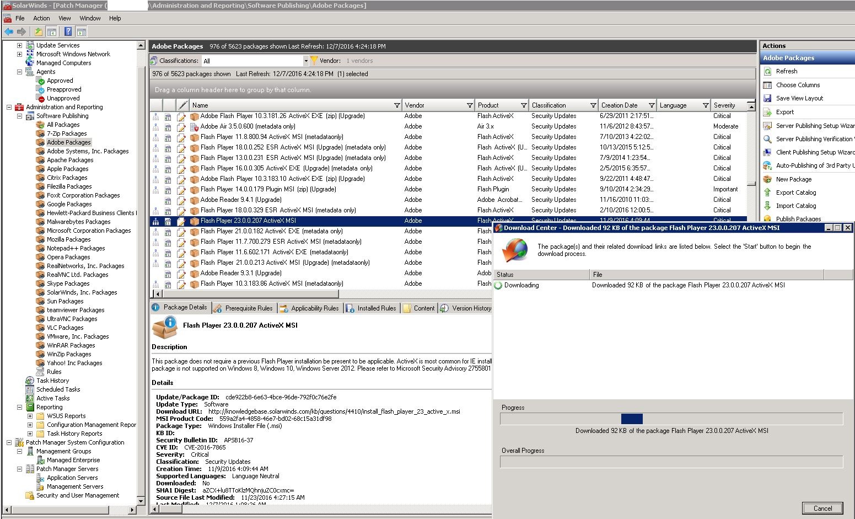Click the Security and User Management icon

pyautogui.click(x=30, y=495)
